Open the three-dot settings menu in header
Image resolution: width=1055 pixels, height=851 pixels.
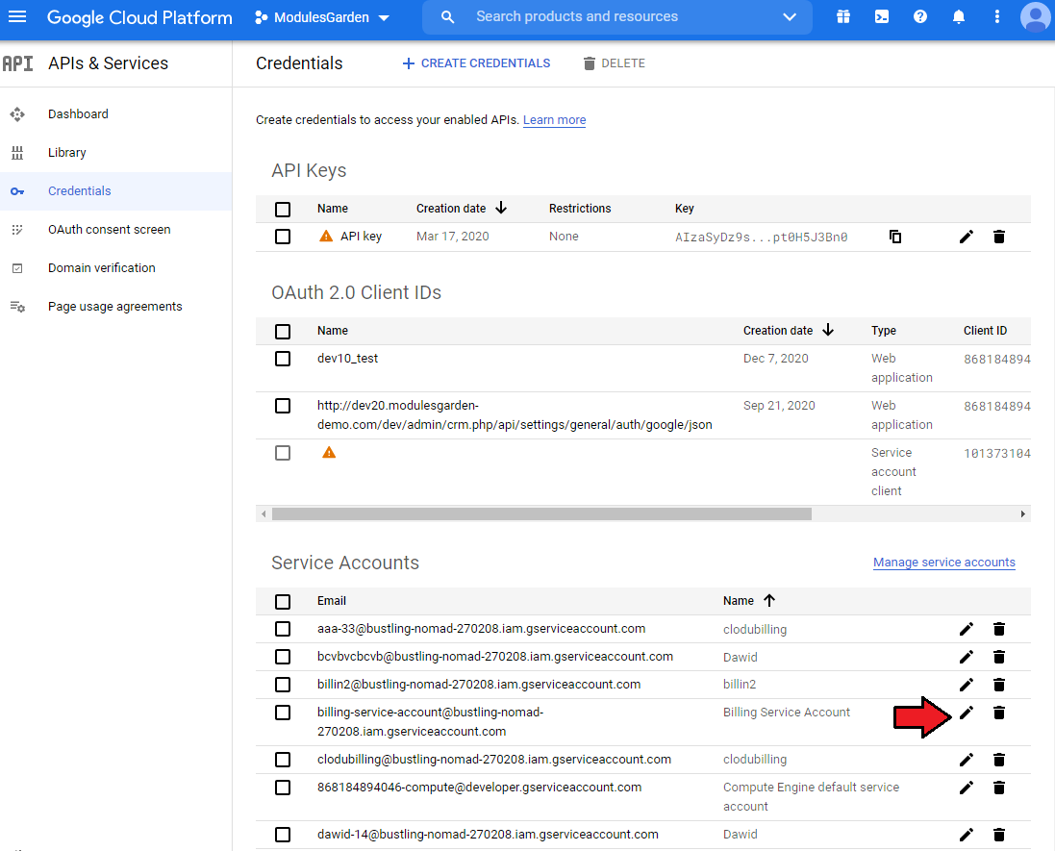coord(997,16)
